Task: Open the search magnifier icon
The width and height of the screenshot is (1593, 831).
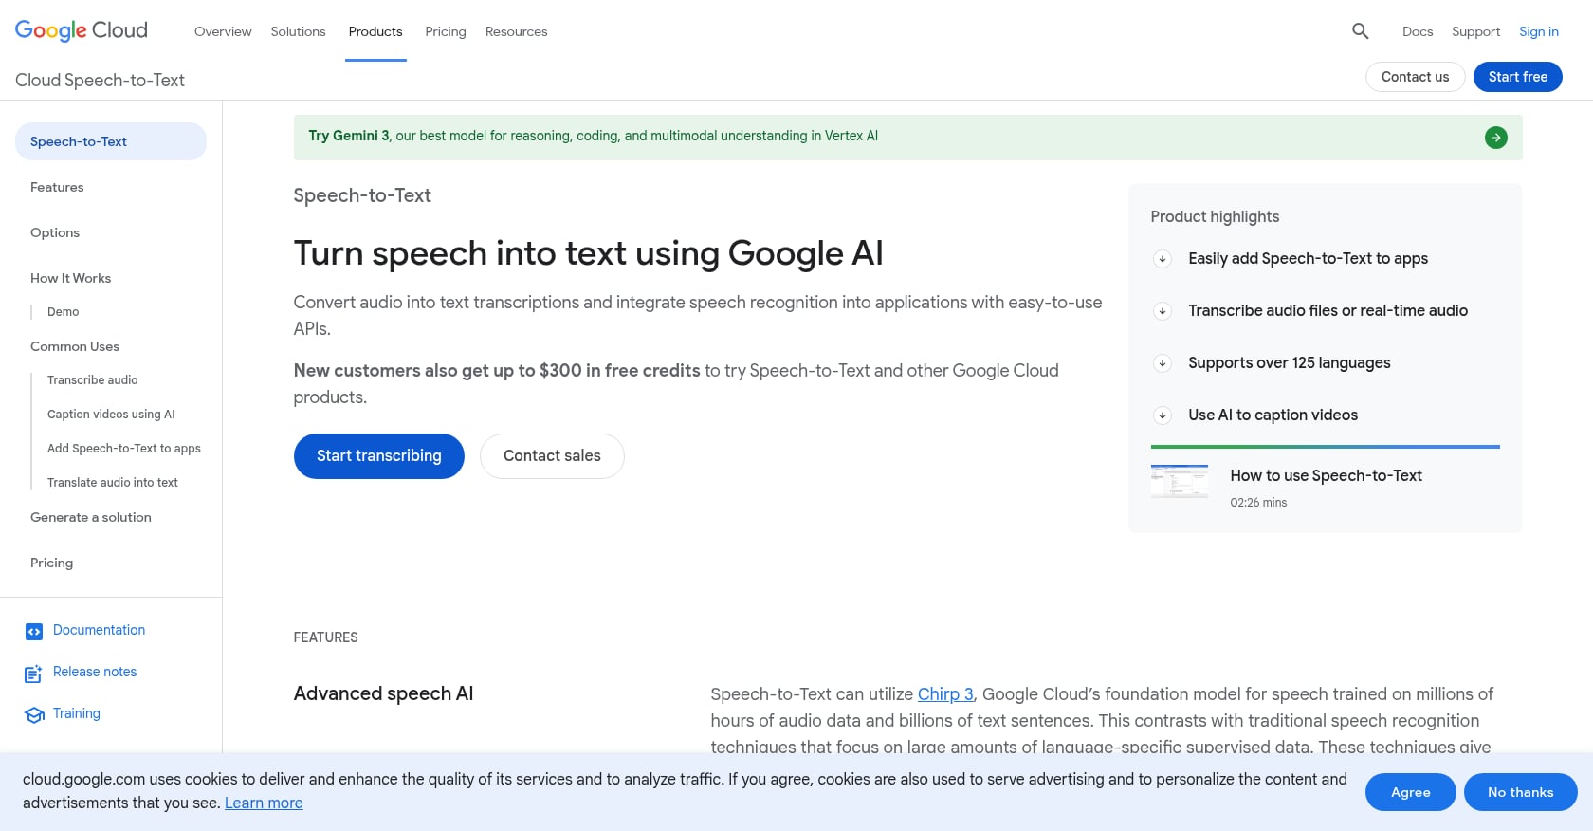Action: point(1360,31)
